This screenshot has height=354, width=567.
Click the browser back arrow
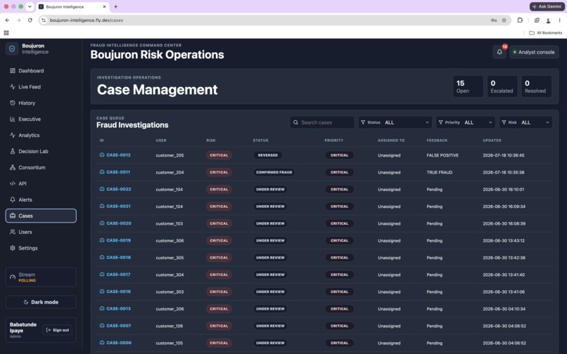click(7, 20)
